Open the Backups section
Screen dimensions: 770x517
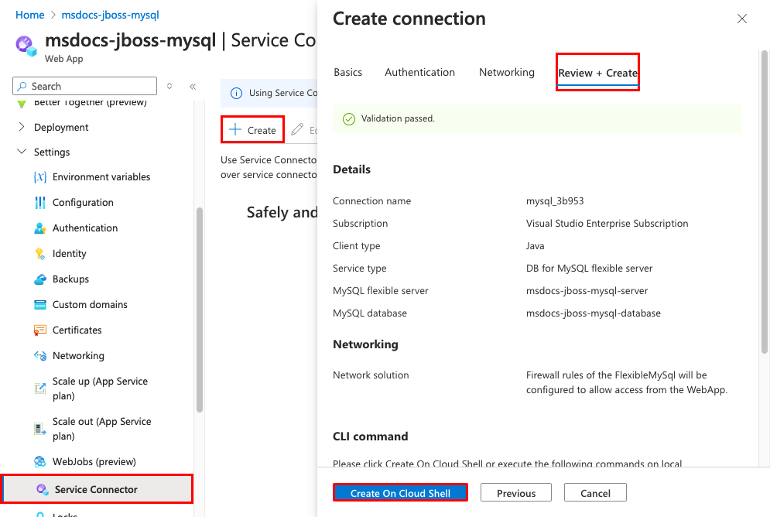coord(70,279)
